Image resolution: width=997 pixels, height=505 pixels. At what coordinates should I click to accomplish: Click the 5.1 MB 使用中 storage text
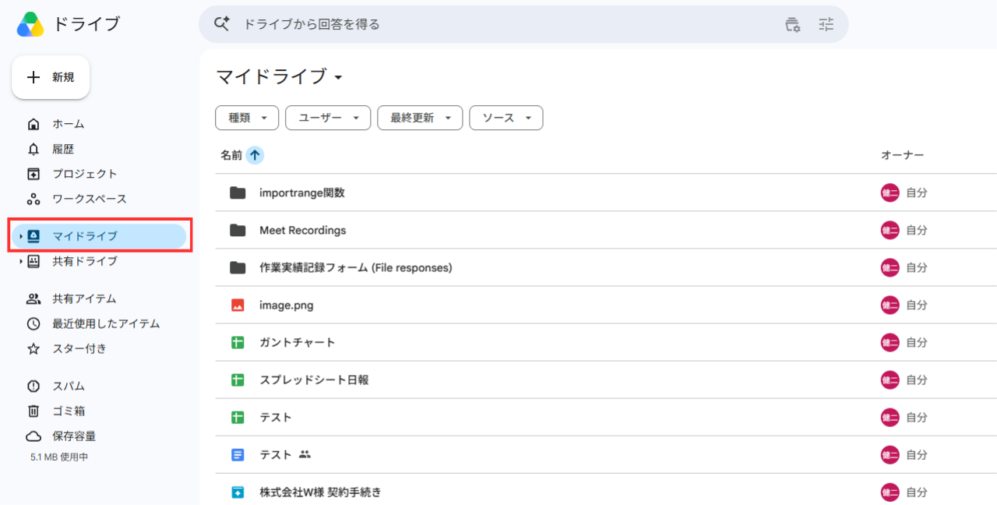coord(59,457)
